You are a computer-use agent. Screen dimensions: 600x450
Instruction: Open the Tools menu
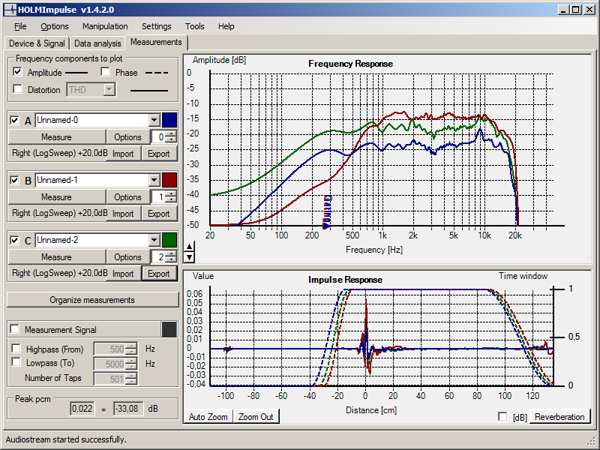[x=195, y=26]
